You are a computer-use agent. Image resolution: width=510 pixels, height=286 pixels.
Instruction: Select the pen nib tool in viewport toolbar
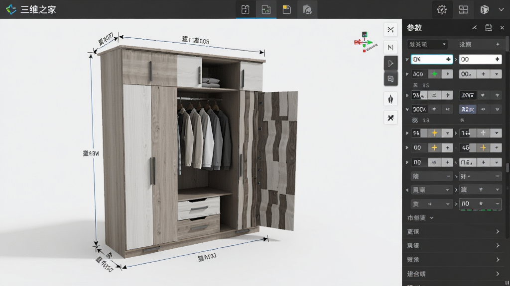tap(390, 99)
